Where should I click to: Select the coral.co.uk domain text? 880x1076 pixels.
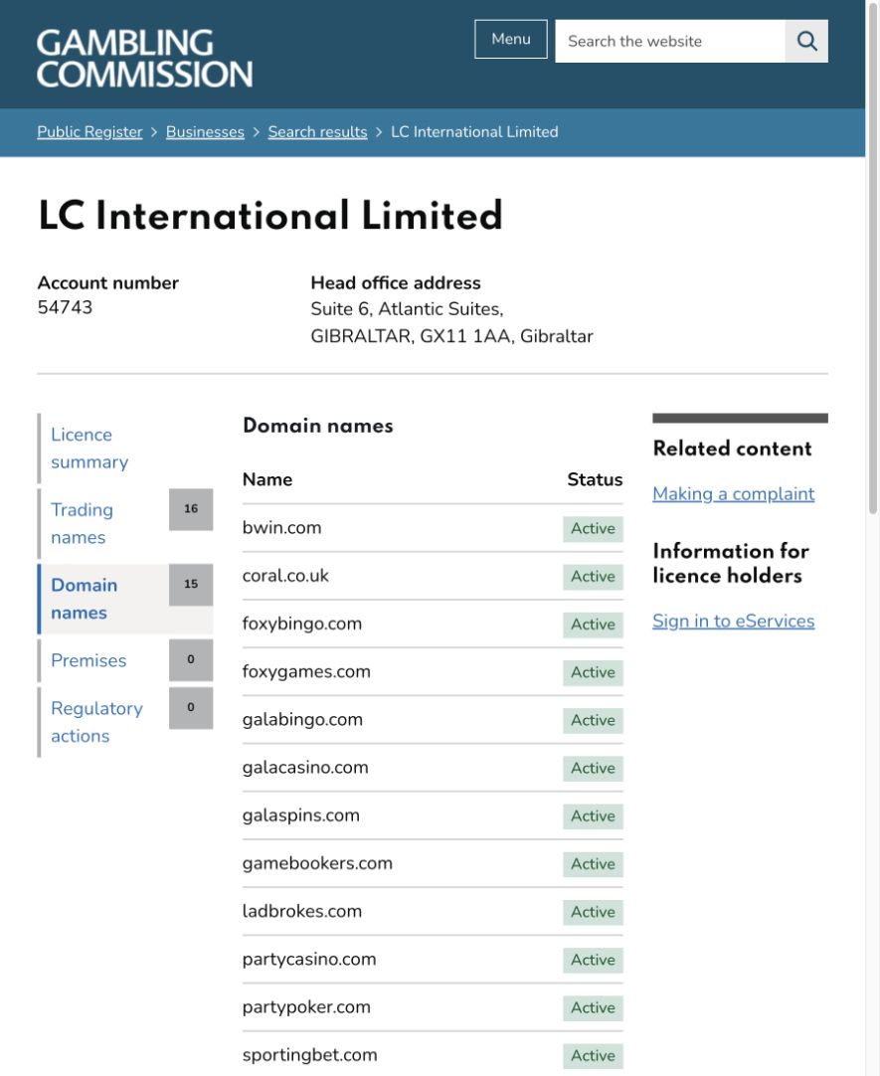tap(285, 576)
